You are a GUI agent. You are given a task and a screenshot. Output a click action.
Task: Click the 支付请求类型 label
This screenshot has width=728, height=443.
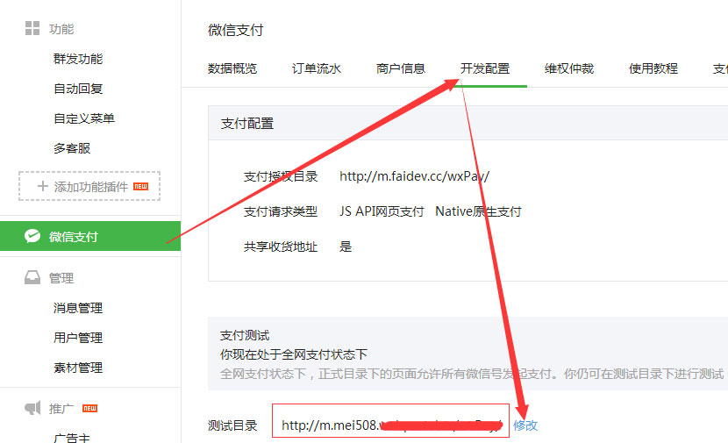coord(281,211)
